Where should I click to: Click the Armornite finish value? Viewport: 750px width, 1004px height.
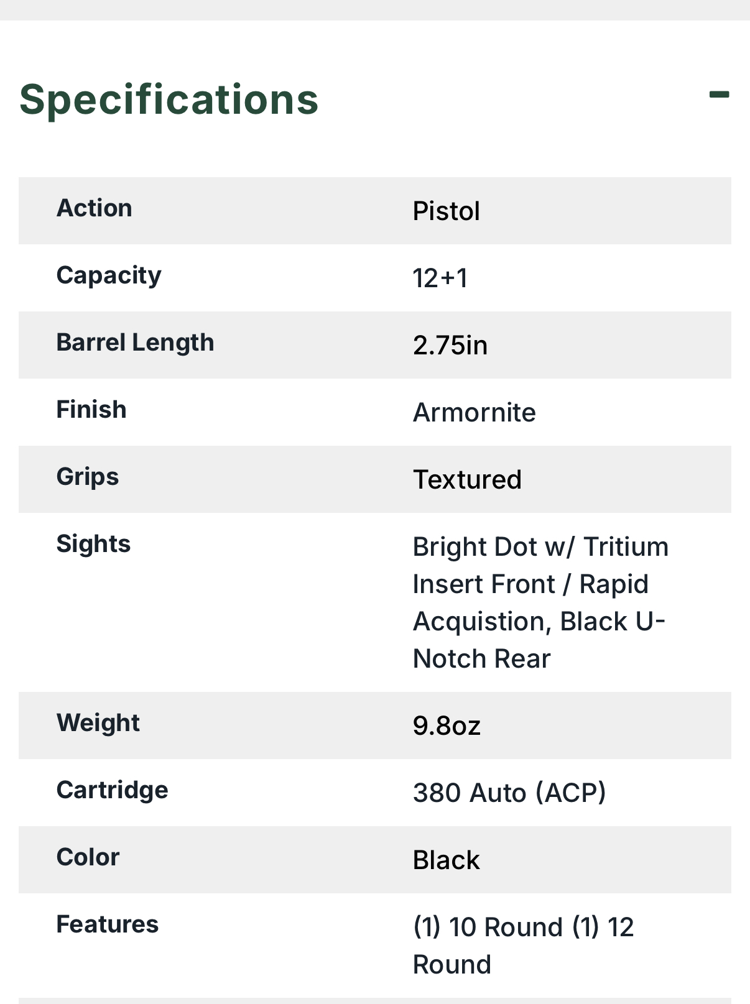(475, 412)
